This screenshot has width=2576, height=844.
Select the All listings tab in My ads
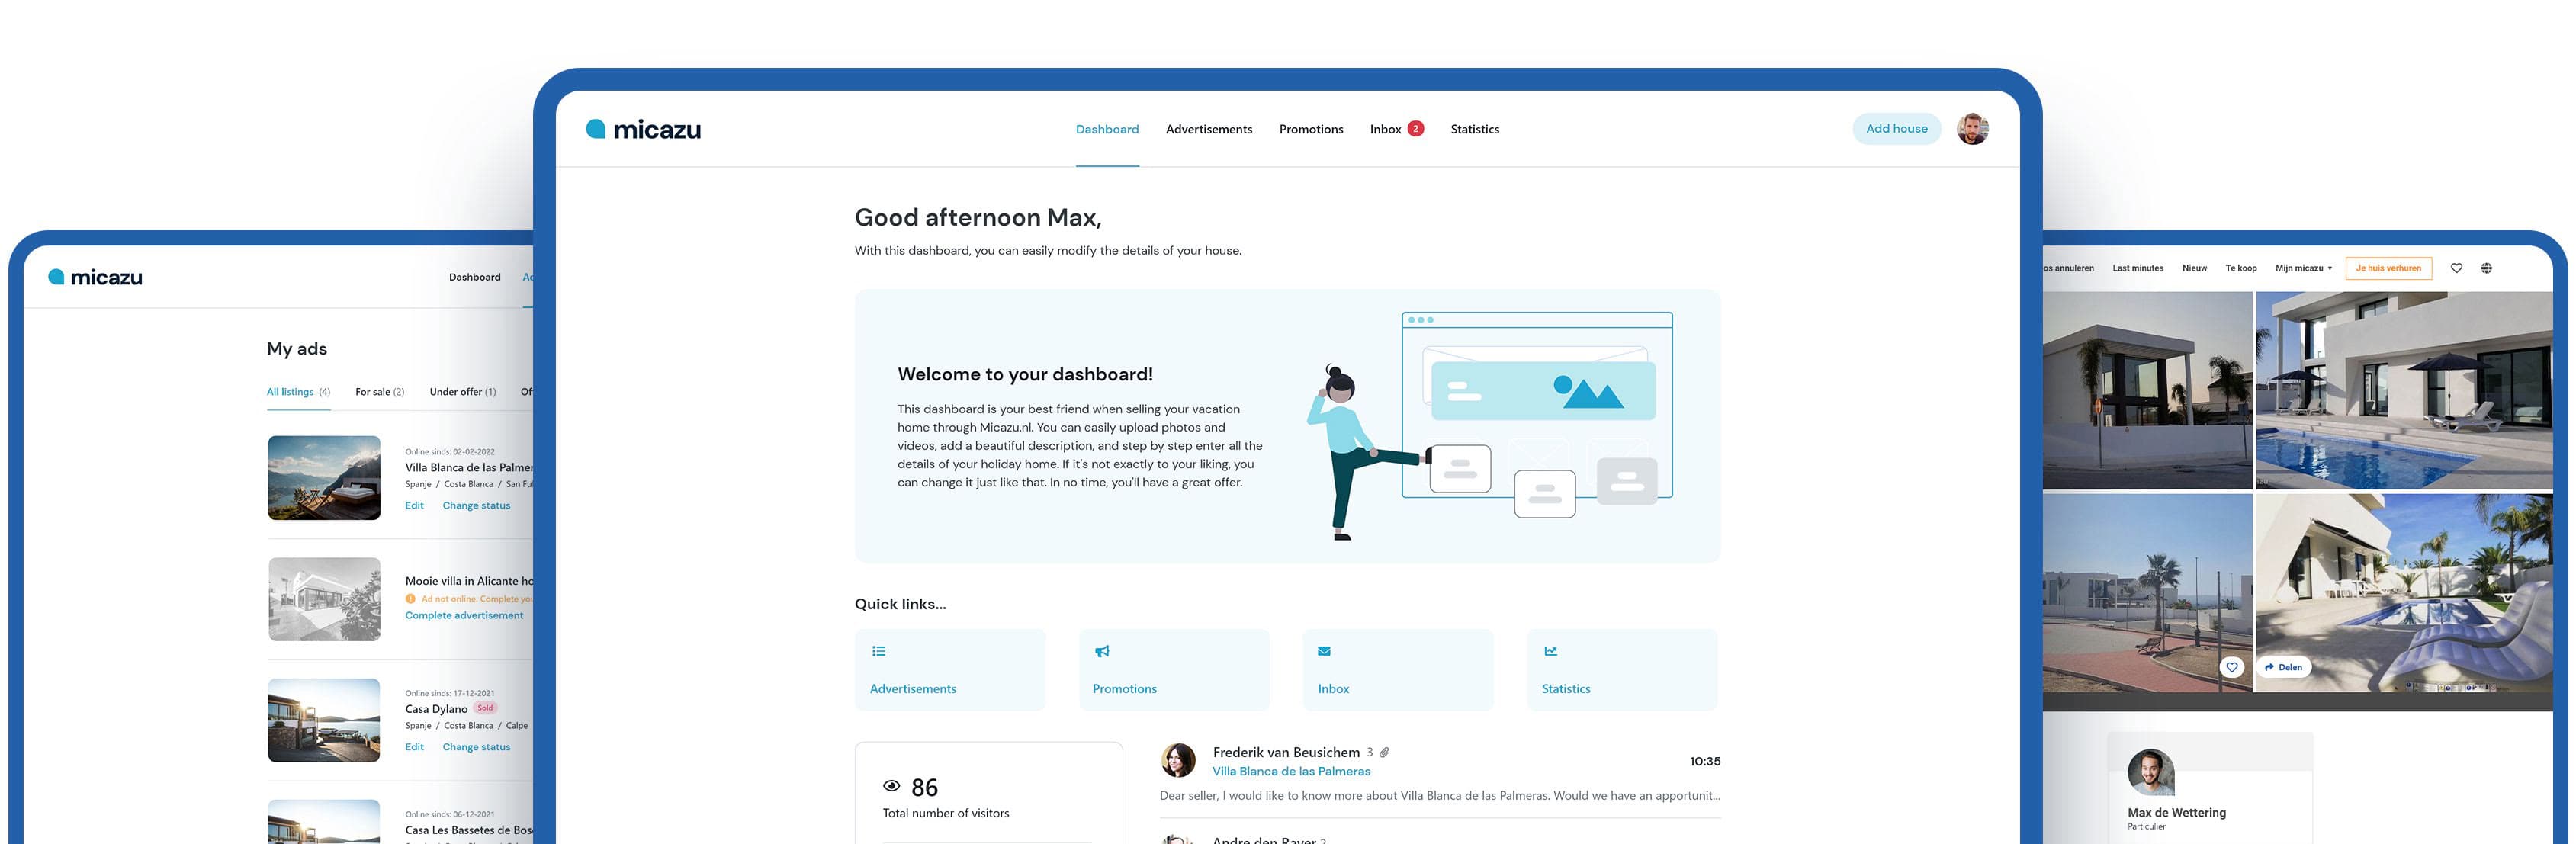coord(298,392)
